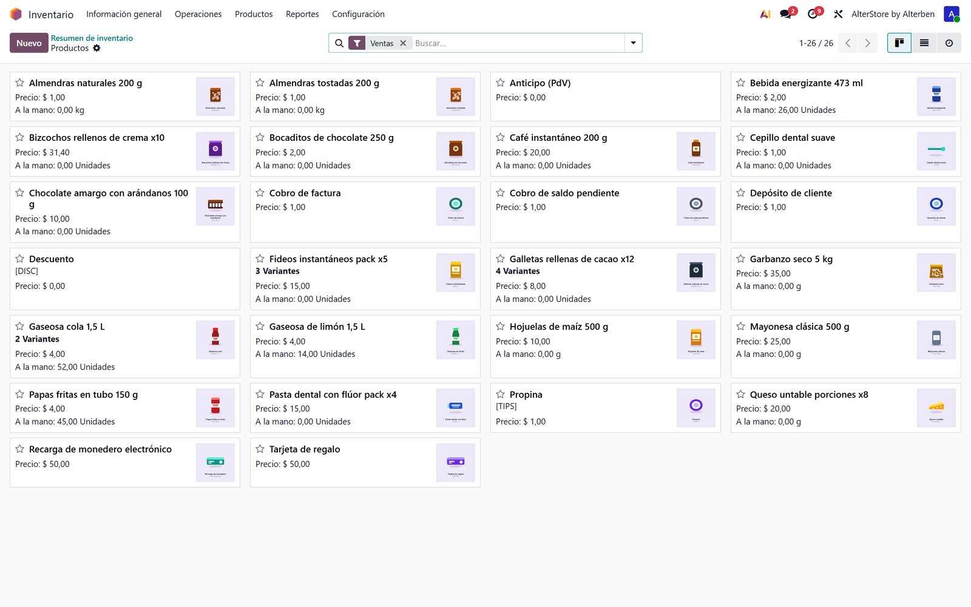Open the debug tools wrench icon

tap(838, 14)
